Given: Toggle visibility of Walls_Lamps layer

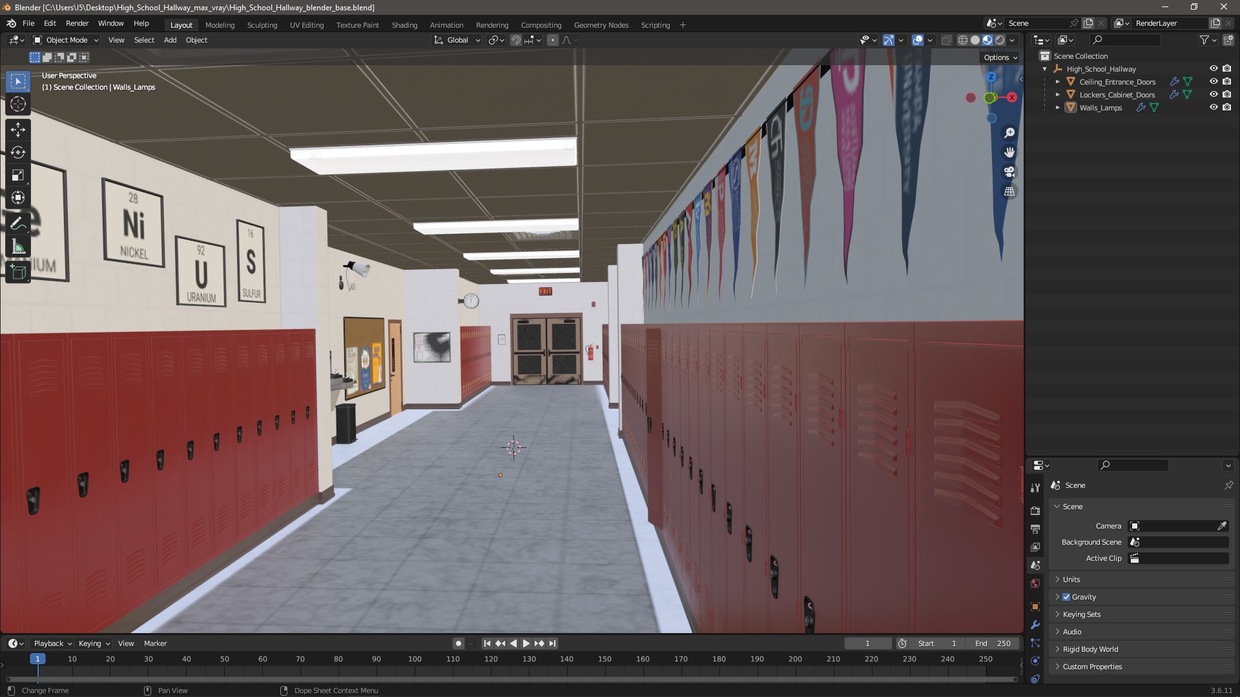Looking at the screenshot, I should click(1213, 107).
